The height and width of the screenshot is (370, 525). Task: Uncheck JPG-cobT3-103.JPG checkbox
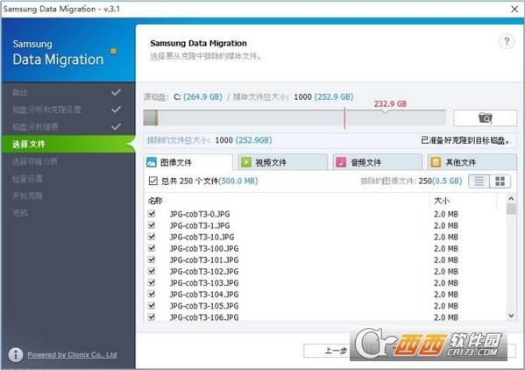[152, 282]
